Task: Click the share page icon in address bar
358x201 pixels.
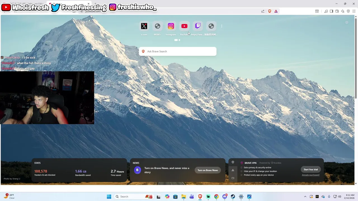Action: tap(263, 11)
